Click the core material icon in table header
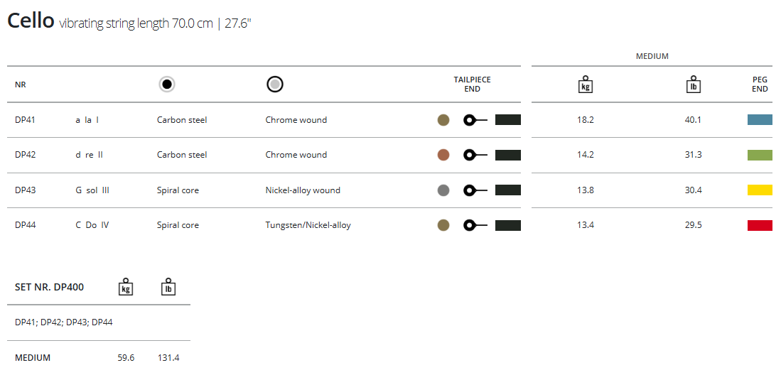The height and width of the screenshot is (375, 781). coord(167,85)
